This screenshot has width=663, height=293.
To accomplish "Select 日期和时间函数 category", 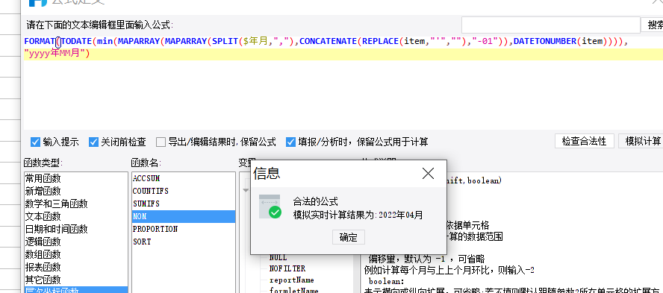I will pyautogui.click(x=76, y=229).
